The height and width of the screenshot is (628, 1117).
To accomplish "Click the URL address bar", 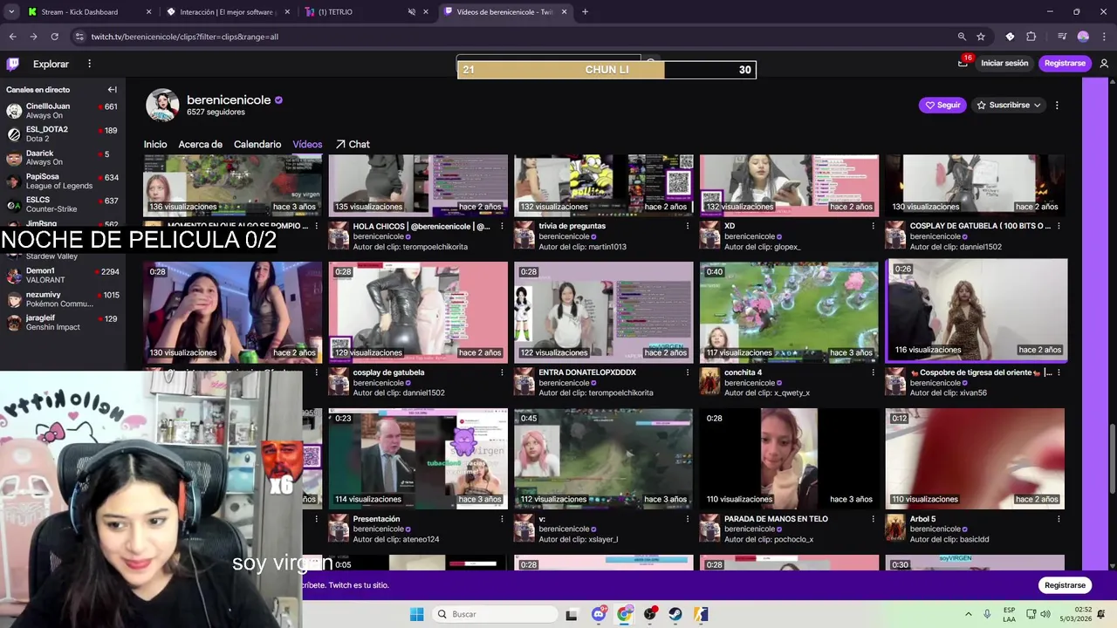I will (x=515, y=37).
